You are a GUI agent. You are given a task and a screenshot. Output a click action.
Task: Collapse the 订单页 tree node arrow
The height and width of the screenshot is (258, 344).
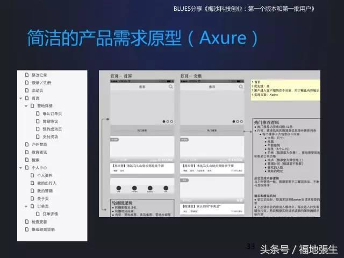point(26,206)
